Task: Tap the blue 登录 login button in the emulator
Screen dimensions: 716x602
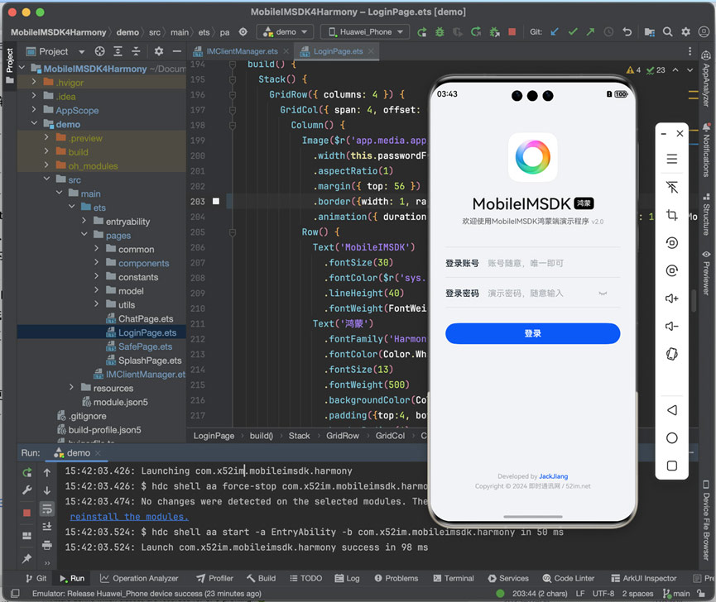Action: point(532,333)
